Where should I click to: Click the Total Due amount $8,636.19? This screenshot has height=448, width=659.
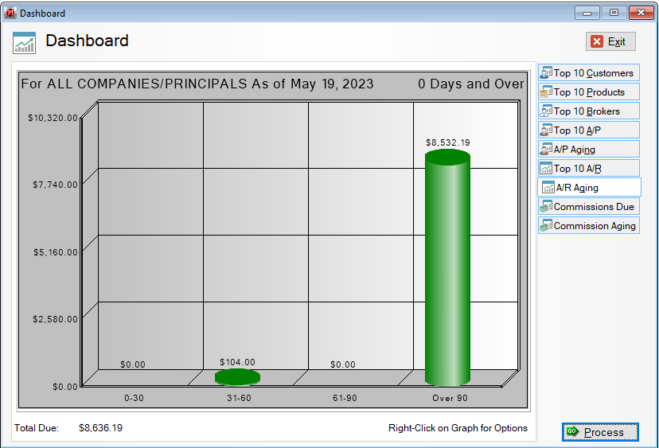pyautogui.click(x=100, y=428)
